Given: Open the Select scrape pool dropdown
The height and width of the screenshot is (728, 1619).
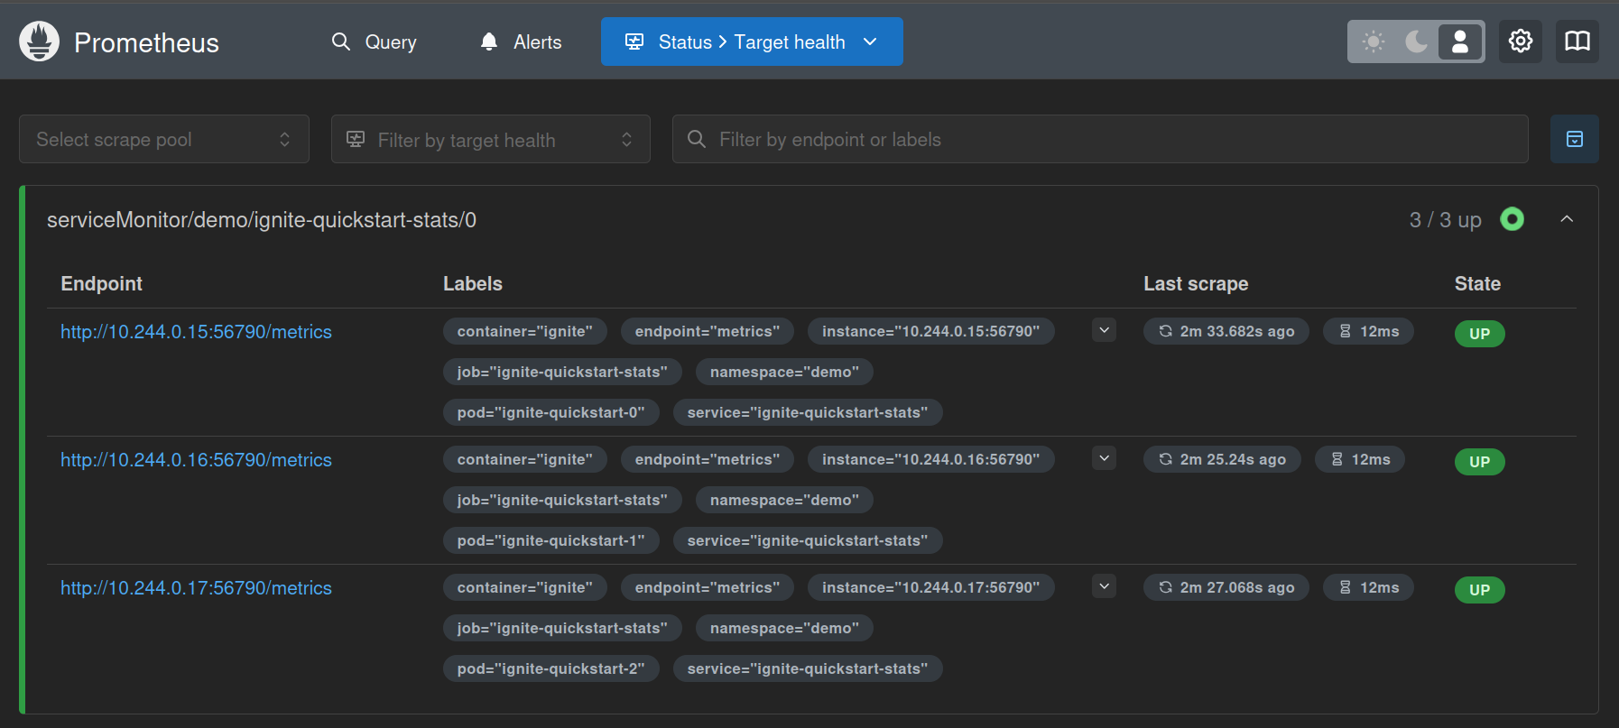Looking at the screenshot, I should [x=163, y=139].
